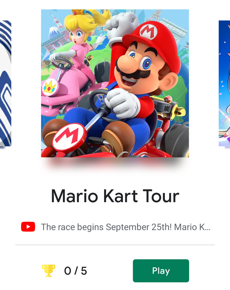Click the gold trophy achievements icon
The width and height of the screenshot is (230, 290).
point(48,271)
